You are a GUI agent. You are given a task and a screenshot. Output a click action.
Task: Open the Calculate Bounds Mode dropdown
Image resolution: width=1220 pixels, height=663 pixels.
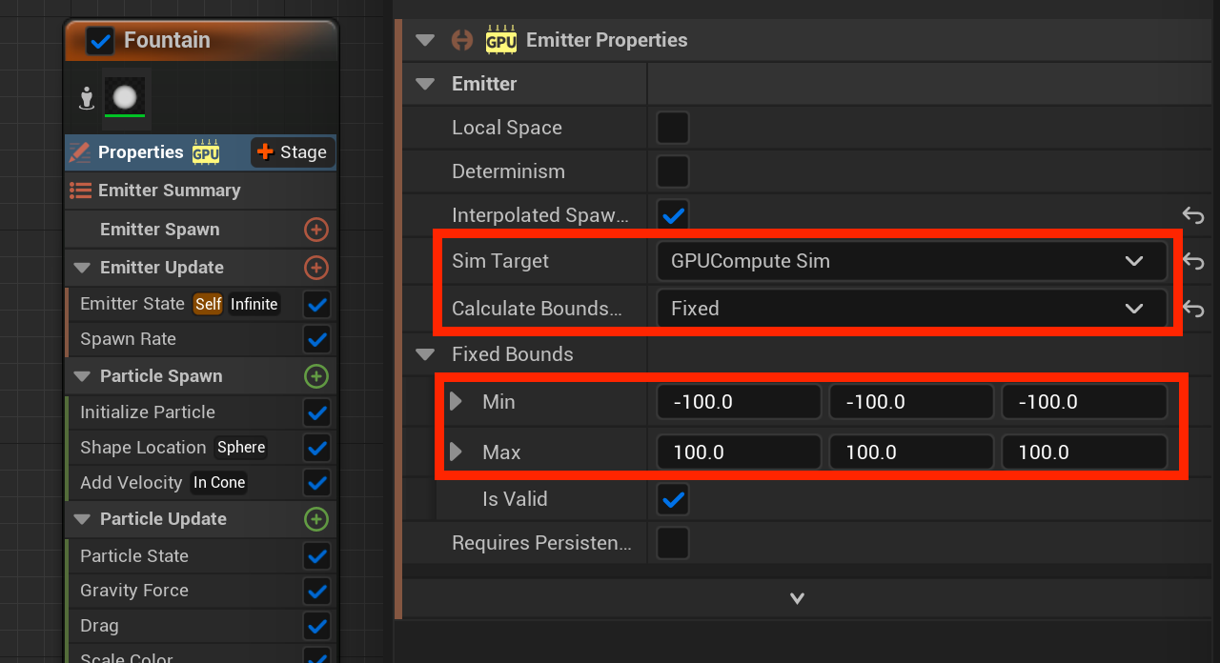coord(911,309)
